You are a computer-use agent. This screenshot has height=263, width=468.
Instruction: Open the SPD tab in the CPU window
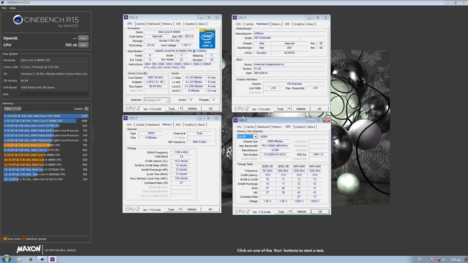coord(179,24)
